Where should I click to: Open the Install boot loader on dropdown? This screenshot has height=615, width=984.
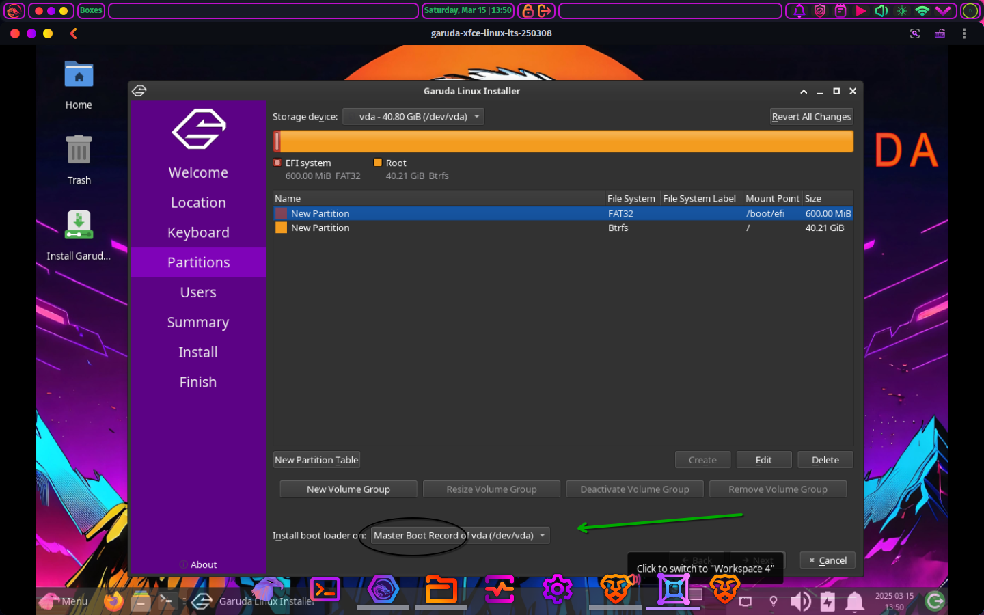tap(460, 536)
